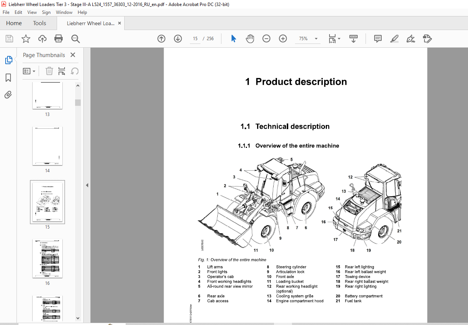Click the 'Steering cylinder' legend entry
This screenshot has width=468, height=325.
[291, 267]
